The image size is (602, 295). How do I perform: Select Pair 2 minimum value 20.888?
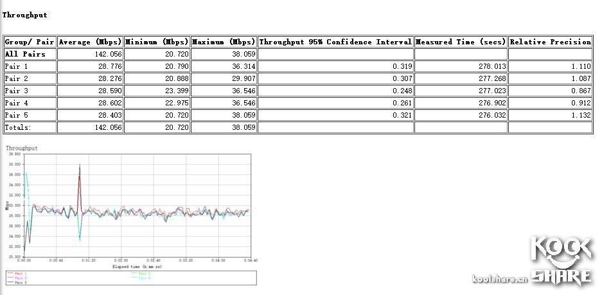(x=177, y=79)
